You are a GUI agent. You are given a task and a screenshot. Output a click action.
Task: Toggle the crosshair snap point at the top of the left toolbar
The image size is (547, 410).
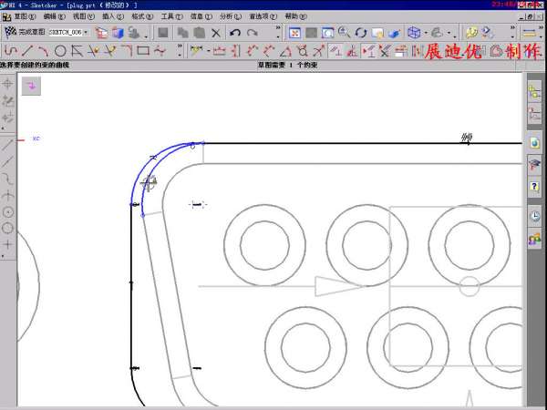7,84
